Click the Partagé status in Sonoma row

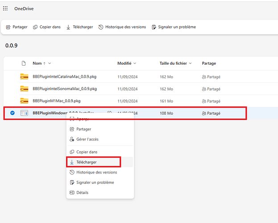211,89
